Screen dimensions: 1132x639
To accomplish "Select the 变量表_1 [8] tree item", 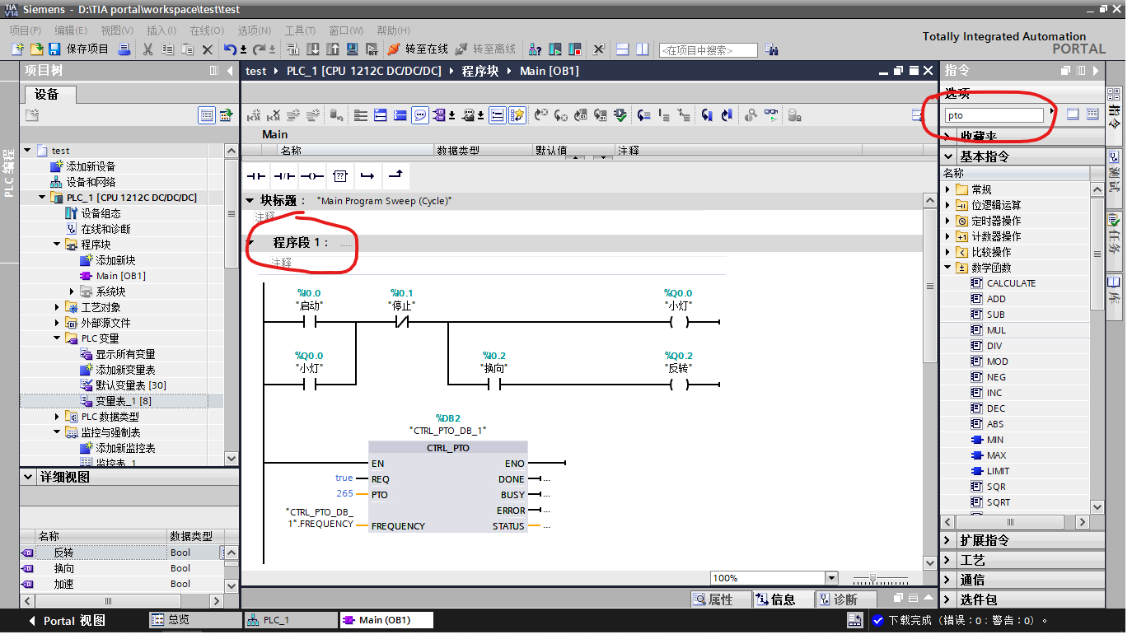I will (x=123, y=401).
